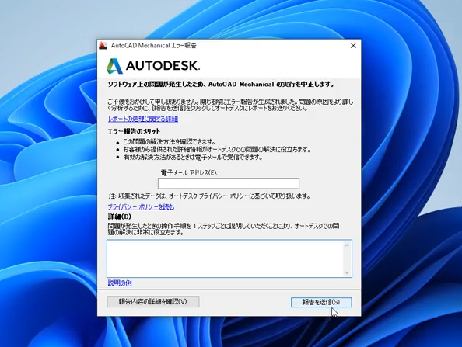Image resolution: width=462 pixels, height=347 pixels.
Task: Send the report with 報告を送信(S)
Action: click(x=321, y=302)
